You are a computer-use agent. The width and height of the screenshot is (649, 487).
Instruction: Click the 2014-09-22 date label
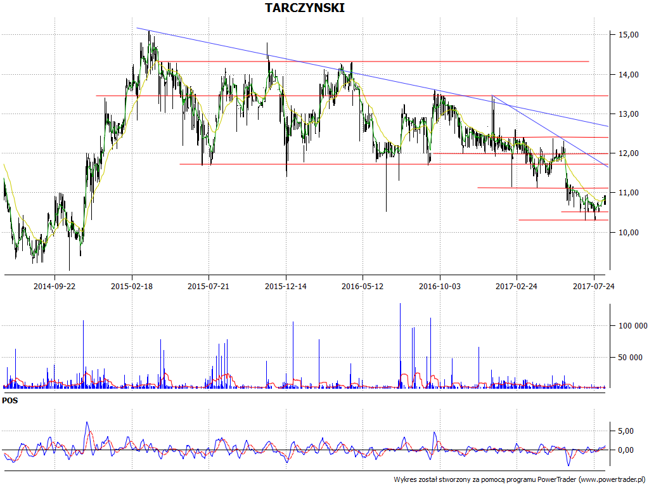[55, 286]
